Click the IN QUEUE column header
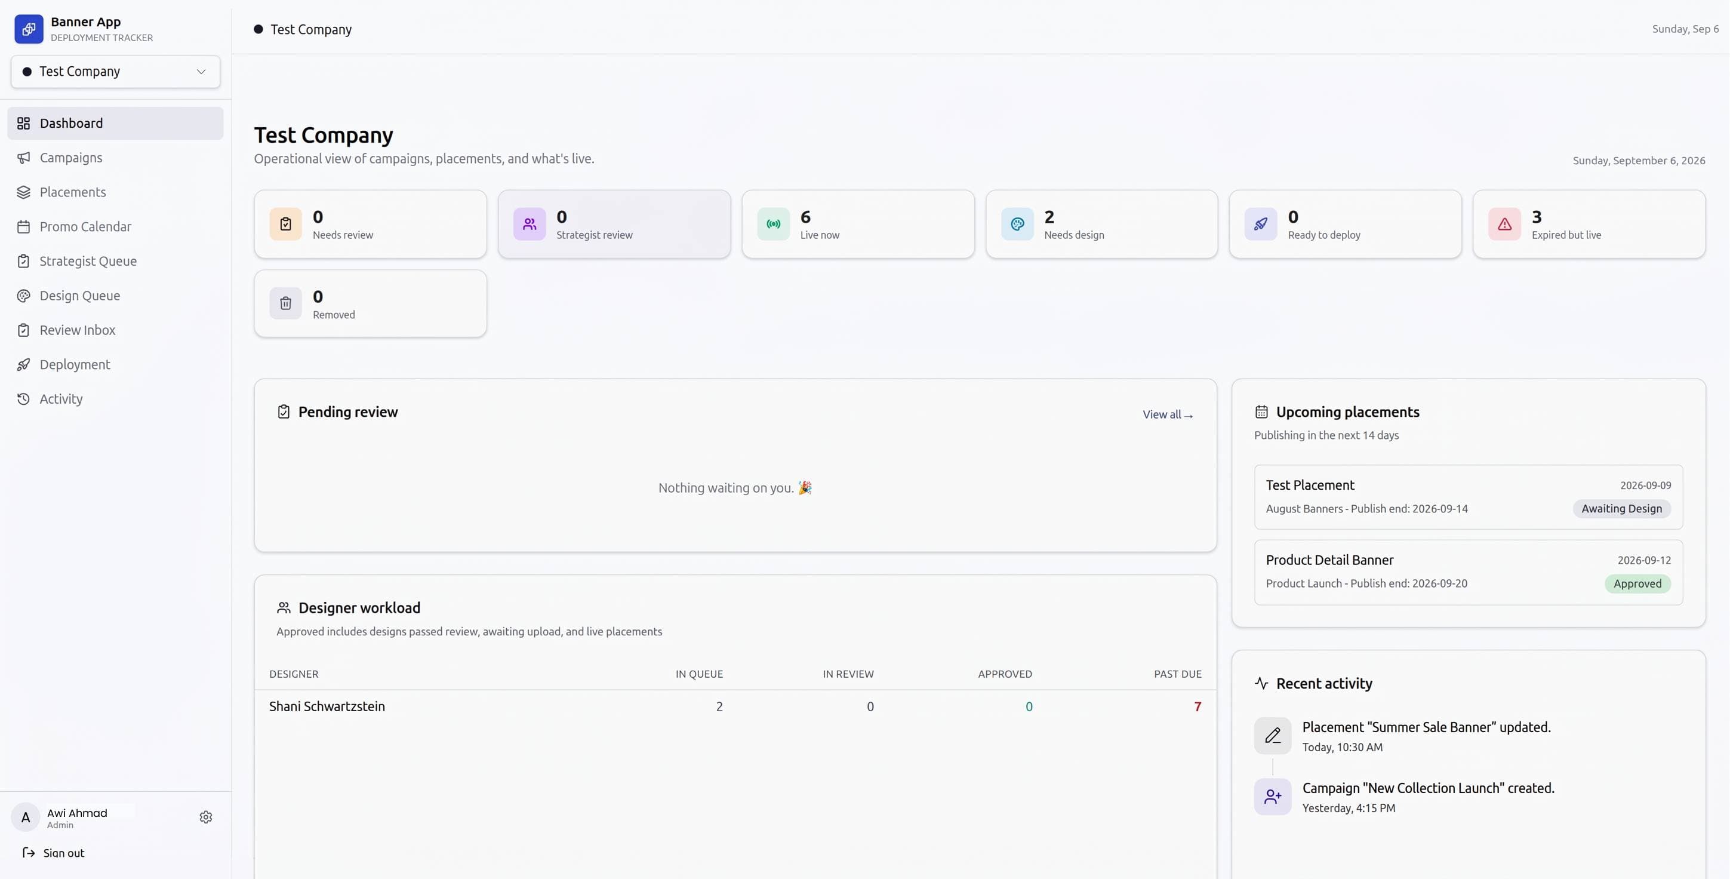Viewport: 1730px width, 879px height. [x=699, y=674]
